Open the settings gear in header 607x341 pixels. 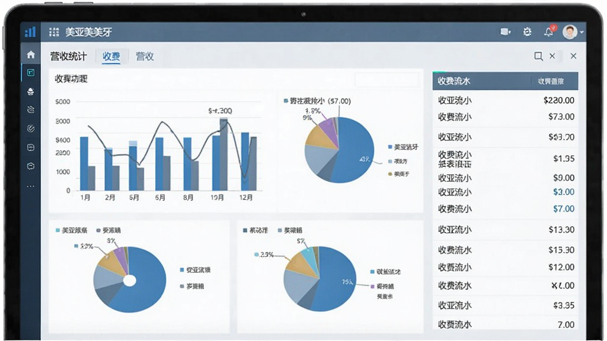(527, 32)
